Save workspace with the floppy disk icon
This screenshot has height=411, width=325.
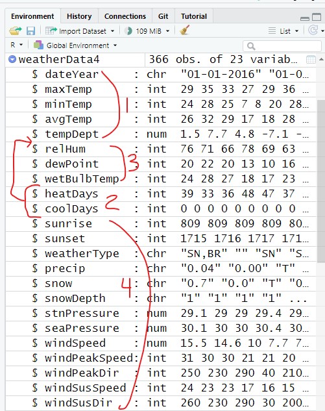click(x=30, y=31)
